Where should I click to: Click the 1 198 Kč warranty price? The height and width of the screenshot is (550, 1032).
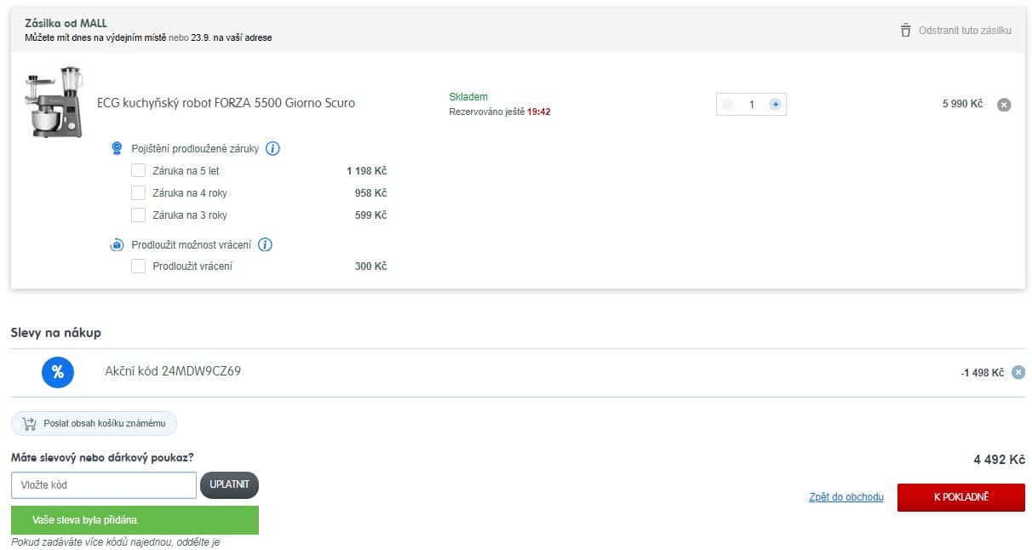pos(366,171)
